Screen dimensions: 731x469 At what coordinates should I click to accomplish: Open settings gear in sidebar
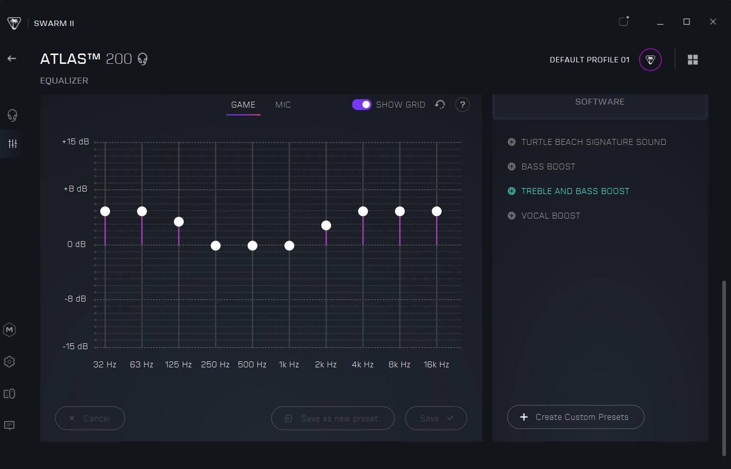tap(9, 362)
